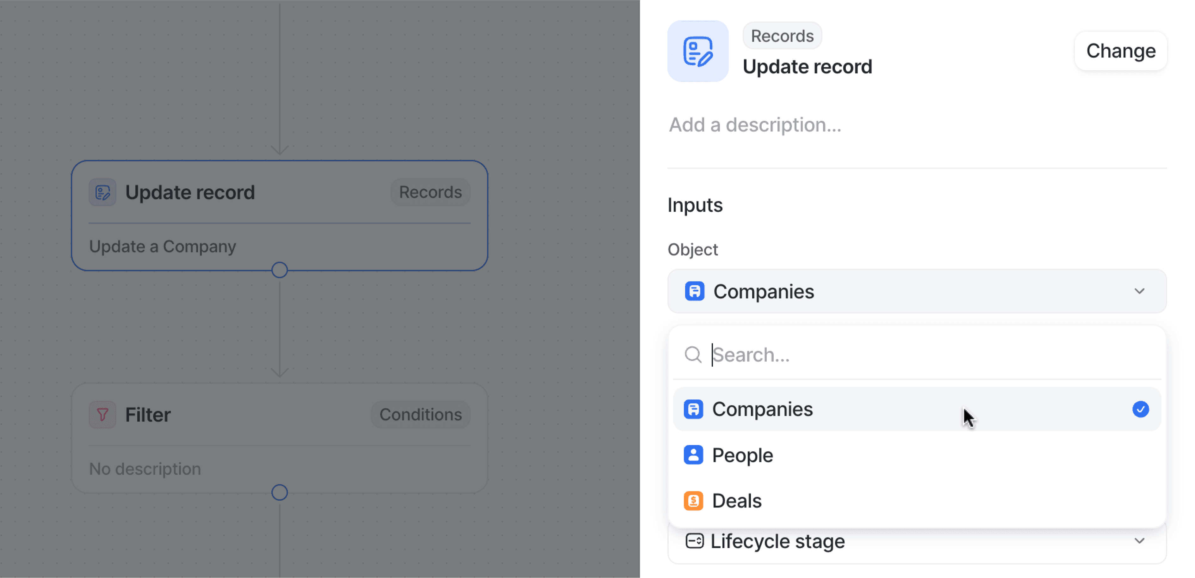The width and height of the screenshot is (1195, 578).
Task: Select the Update record node on canvas
Action: click(x=279, y=216)
